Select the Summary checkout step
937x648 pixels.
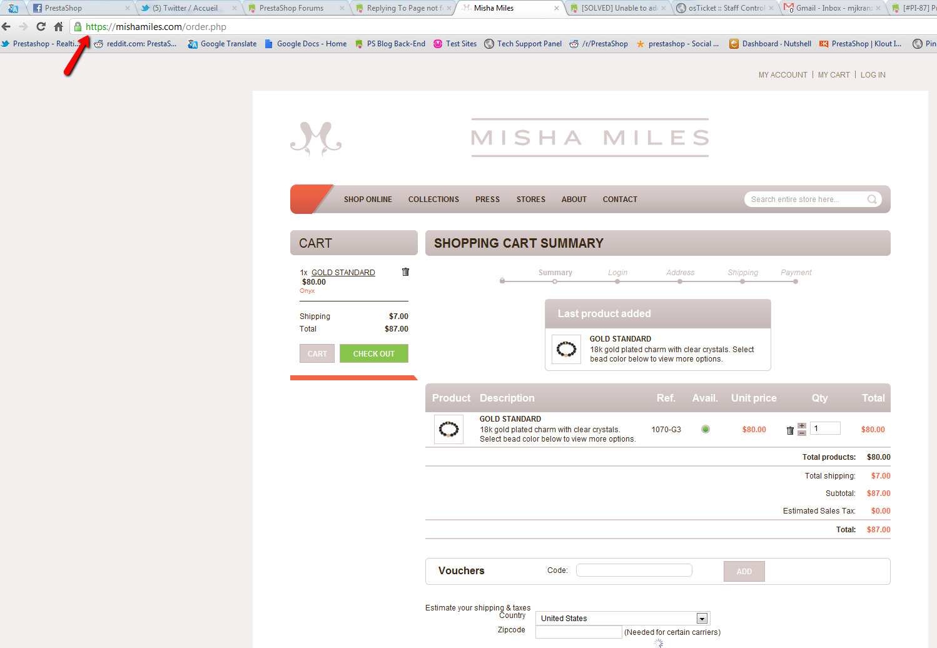pos(555,273)
